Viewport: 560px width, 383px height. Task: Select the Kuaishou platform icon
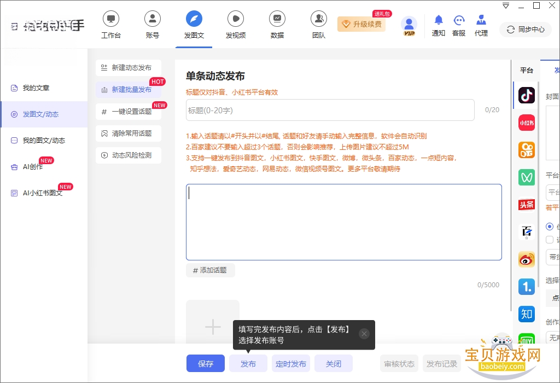pyautogui.click(x=527, y=150)
